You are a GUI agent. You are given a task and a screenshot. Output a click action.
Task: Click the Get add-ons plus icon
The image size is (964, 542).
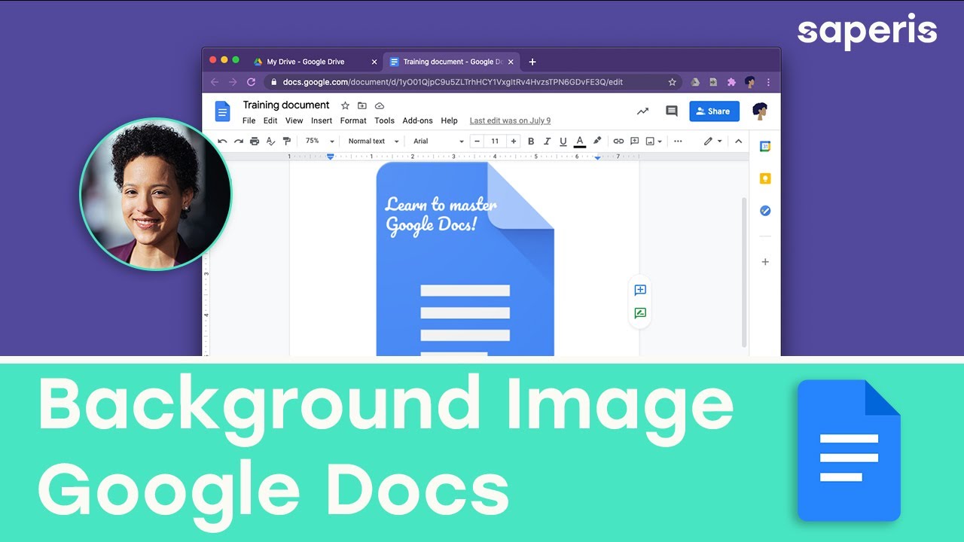click(765, 262)
